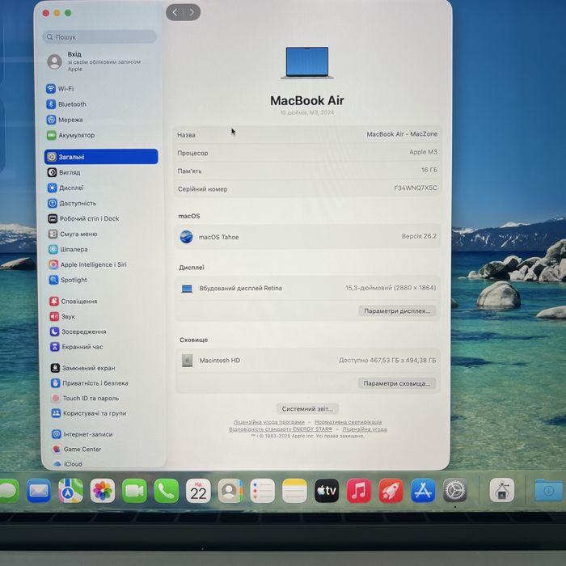Open Bluetooth settings in sidebar
This screenshot has width=566, height=566.
click(x=66, y=104)
